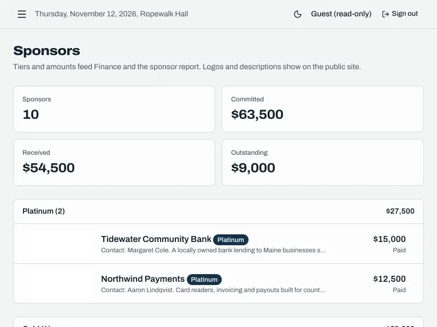Screen dimensions: 437x327
Task: Click the Sign out link
Action: point(400,14)
